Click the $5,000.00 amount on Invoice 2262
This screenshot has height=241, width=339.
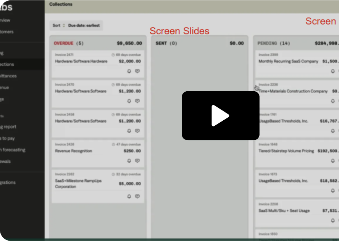click(x=130, y=183)
